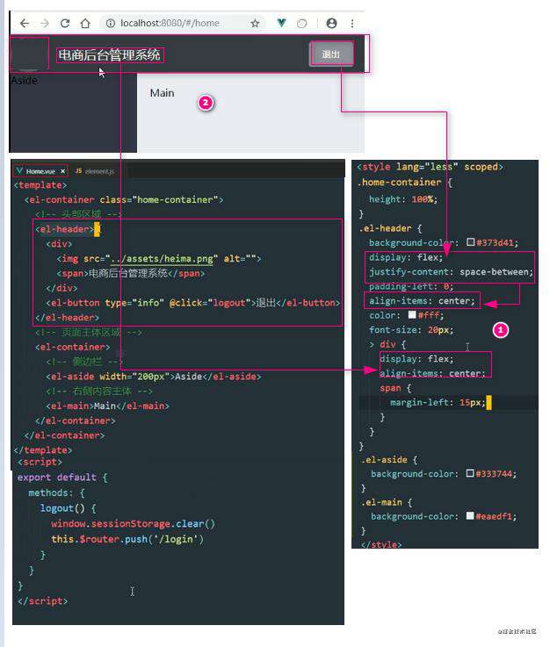
Task: Click the justify-content: space-between line
Action: (x=451, y=272)
